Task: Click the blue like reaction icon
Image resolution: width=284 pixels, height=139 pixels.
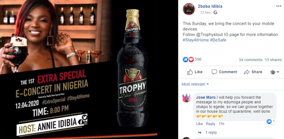Action: [185, 60]
